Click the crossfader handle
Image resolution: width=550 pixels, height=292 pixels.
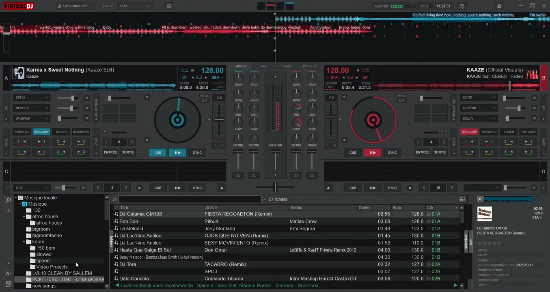[x=275, y=187]
